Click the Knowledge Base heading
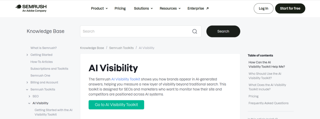Screen dimensions: 320x119 pos(46,31)
